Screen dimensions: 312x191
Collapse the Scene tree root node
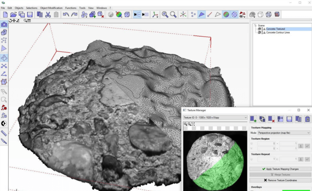pos(255,26)
